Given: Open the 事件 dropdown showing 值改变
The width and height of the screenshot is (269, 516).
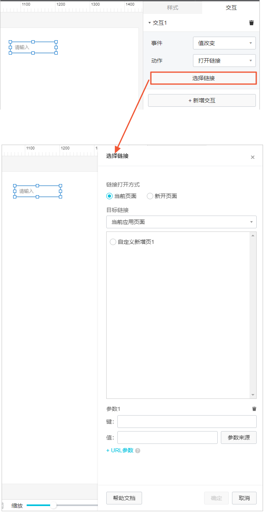Looking at the screenshot, I should tap(224, 43).
